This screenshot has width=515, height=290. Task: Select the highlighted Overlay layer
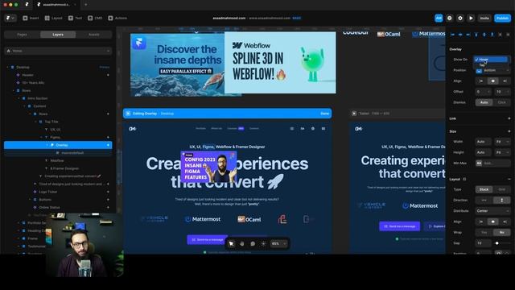click(58, 145)
